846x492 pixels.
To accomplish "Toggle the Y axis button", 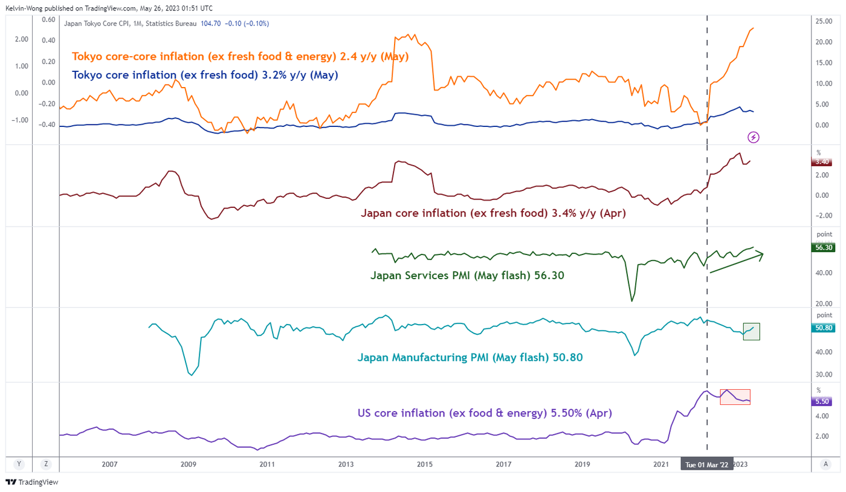I will coord(19,464).
